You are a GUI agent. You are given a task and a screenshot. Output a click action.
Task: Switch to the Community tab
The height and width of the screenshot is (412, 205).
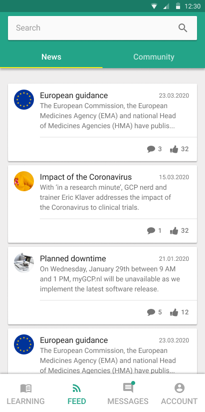[x=154, y=57]
